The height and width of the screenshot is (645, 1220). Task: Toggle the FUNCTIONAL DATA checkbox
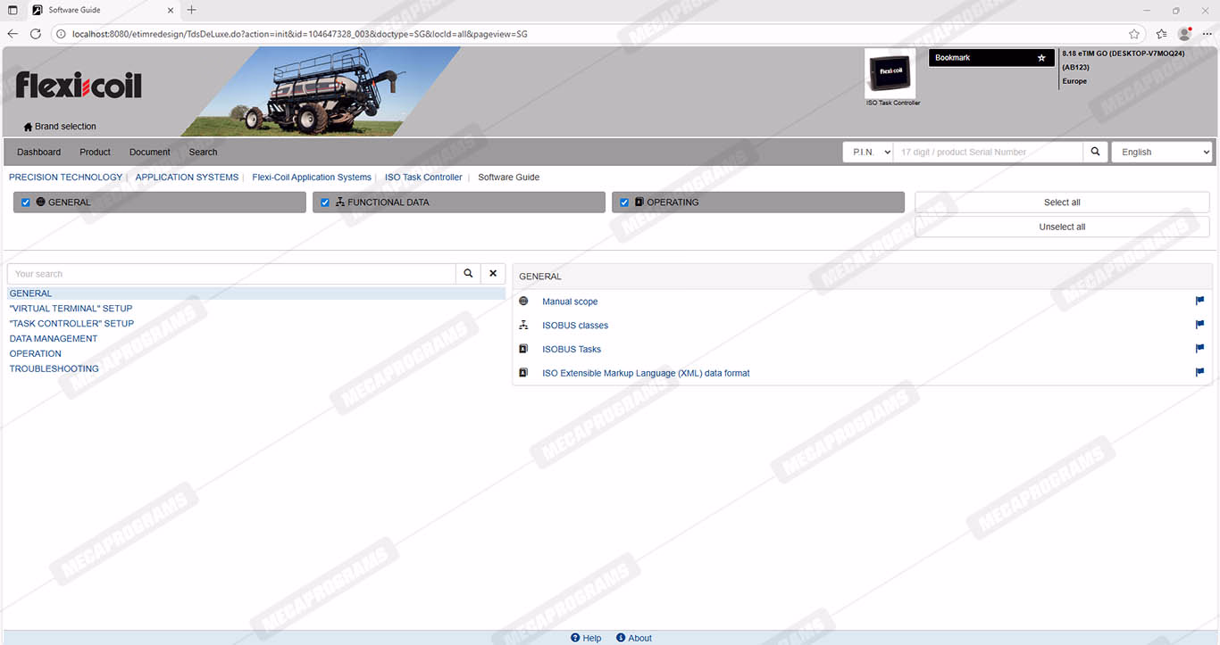[325, 203]
